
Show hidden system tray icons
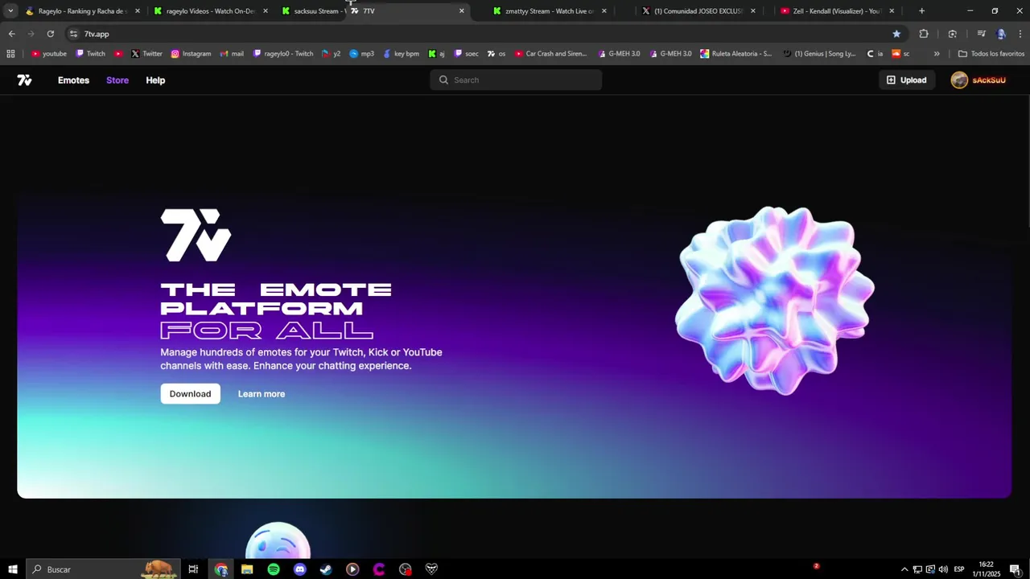[904, 569]
